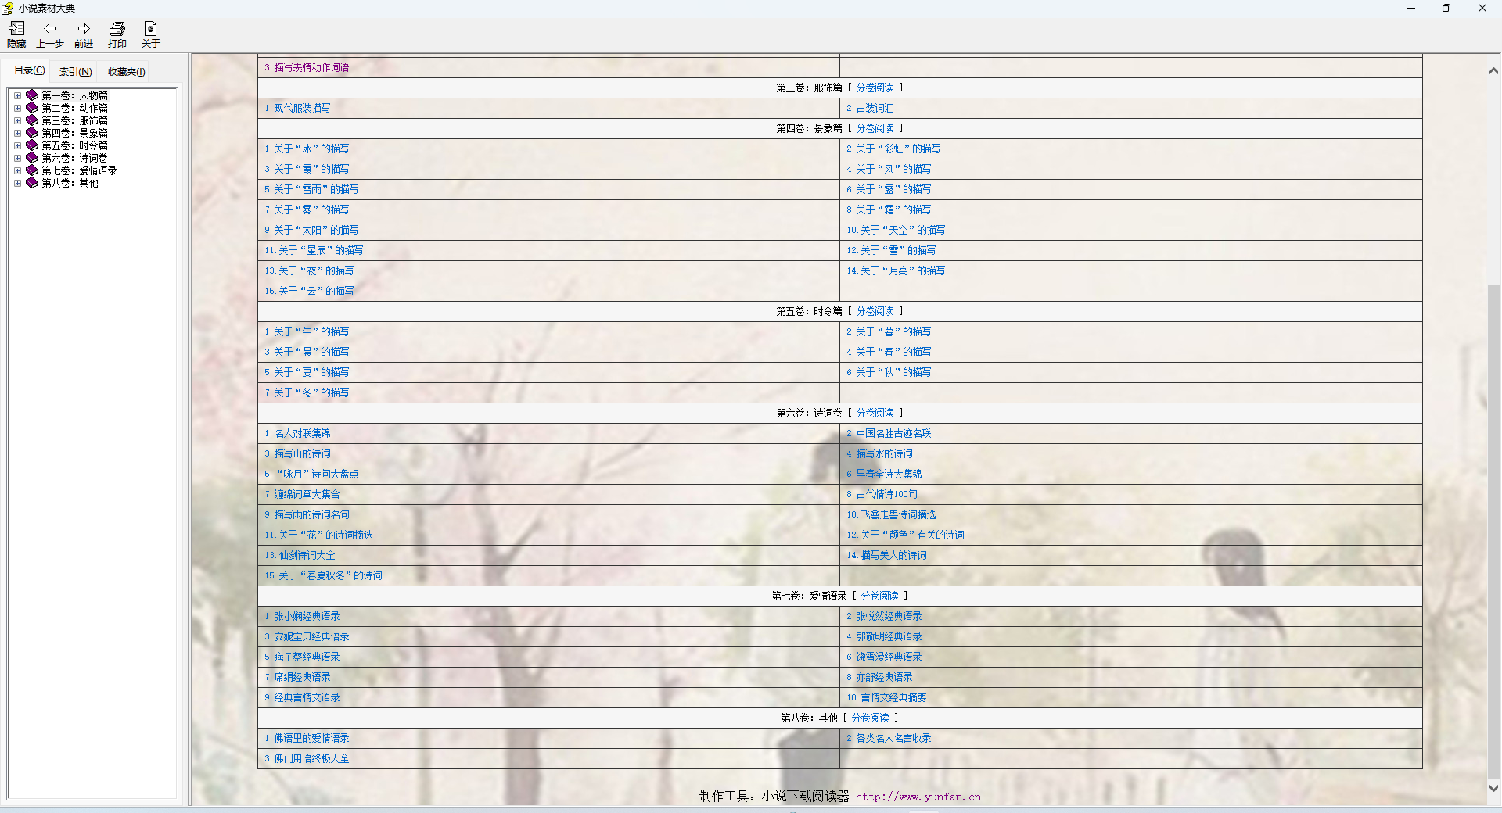
Task: Click the 隐藏 (Hide) toolbar icon
Action: (16, 29)
